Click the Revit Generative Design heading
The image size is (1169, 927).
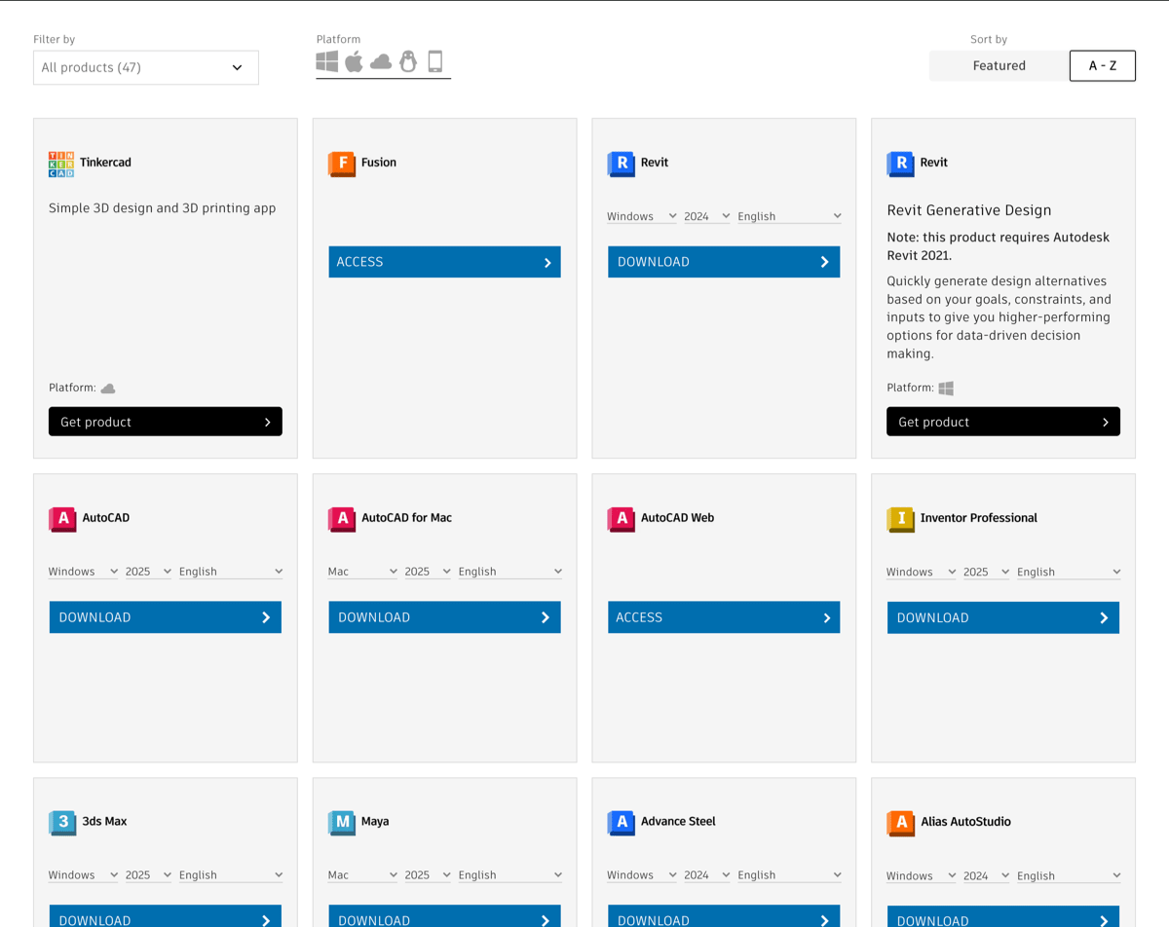point(969,210)
